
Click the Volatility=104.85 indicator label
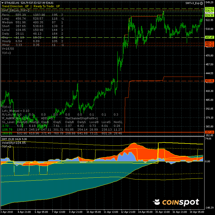13,143
